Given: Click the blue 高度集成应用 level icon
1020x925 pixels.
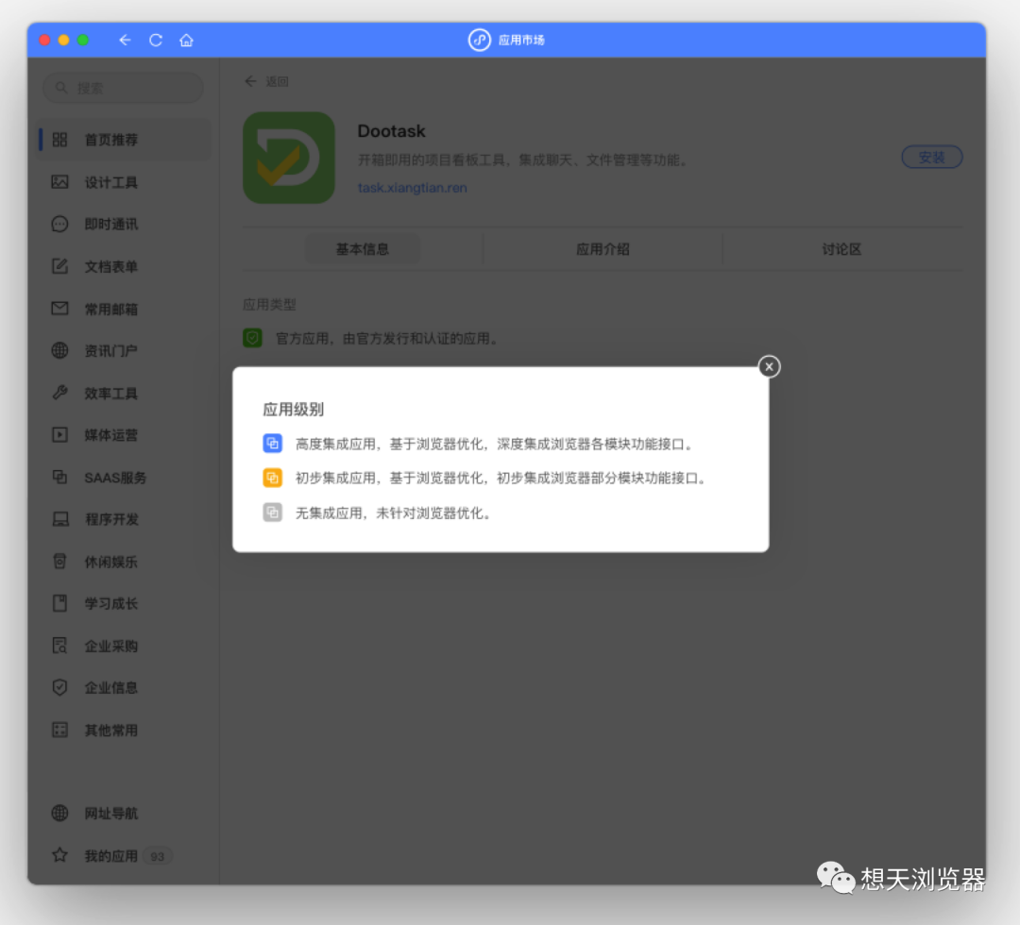Looking at the screenshot, I should (273, 444).
